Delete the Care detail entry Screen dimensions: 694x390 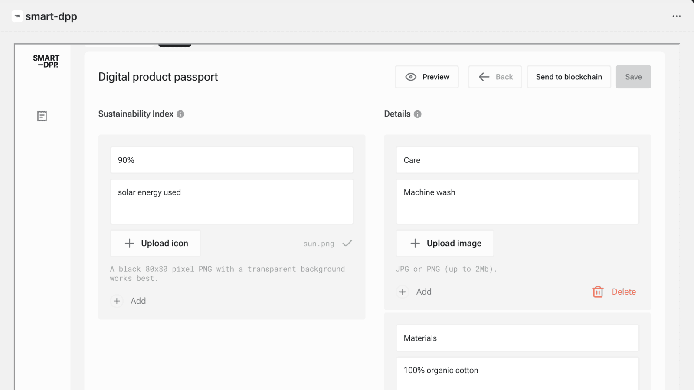coord(615,292)
